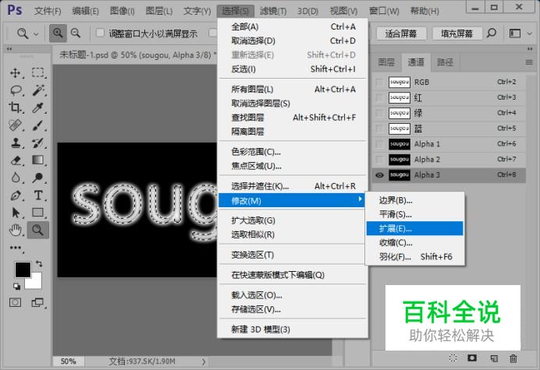Select the Crop tool
Viewport: 540px width, 370px height.
click(15, 107)
